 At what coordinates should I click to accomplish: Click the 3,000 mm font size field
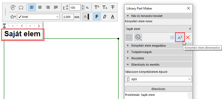coord(68,17)
